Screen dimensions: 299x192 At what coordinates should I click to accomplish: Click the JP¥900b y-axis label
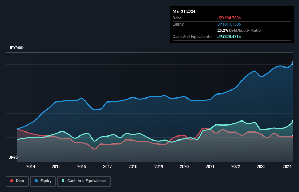(x=17, y=48)
